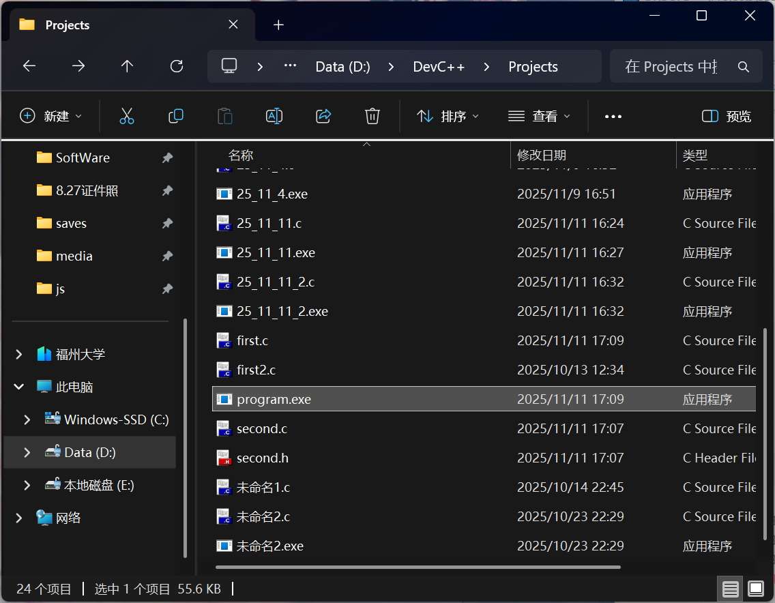Go up one folder level
775x603 pixels.
(x=127, y=65)
